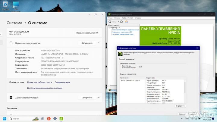Click the device name WIN-ONQ4QLNC2GM header
The image size is (217, 122).
click(x=19, y=32)
